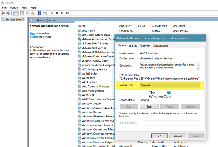Click the Resume button in Properties dialog
This screenshot has height=147, width=218.
(x=191, y=107)
